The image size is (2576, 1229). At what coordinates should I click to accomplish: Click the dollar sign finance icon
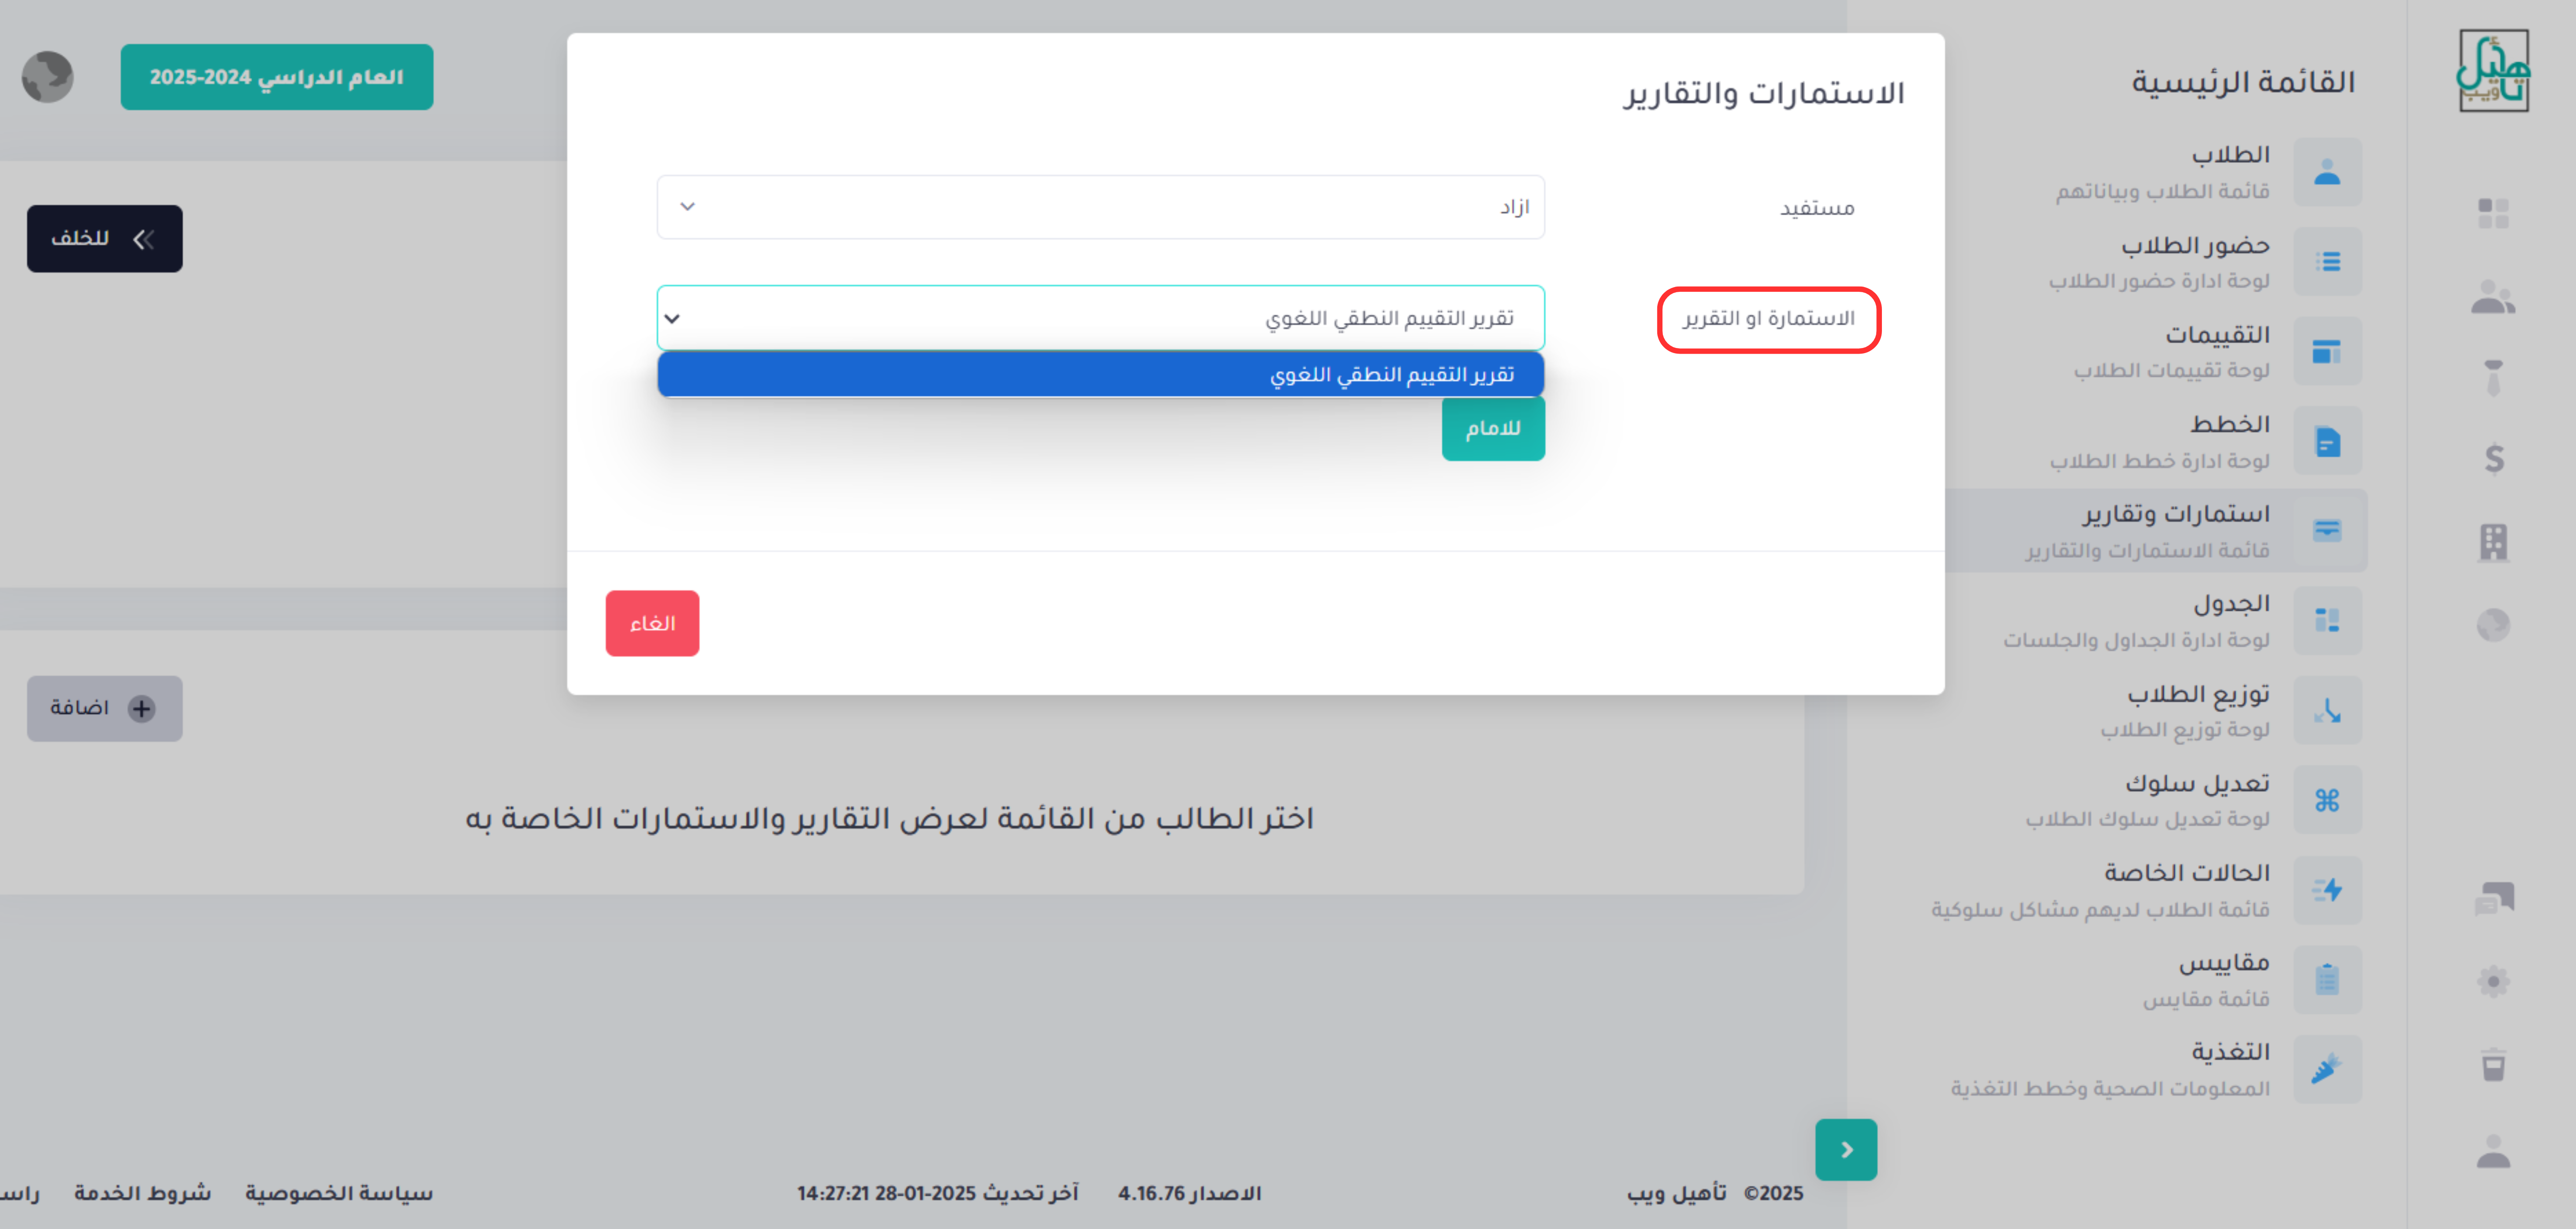(2494, 459)
